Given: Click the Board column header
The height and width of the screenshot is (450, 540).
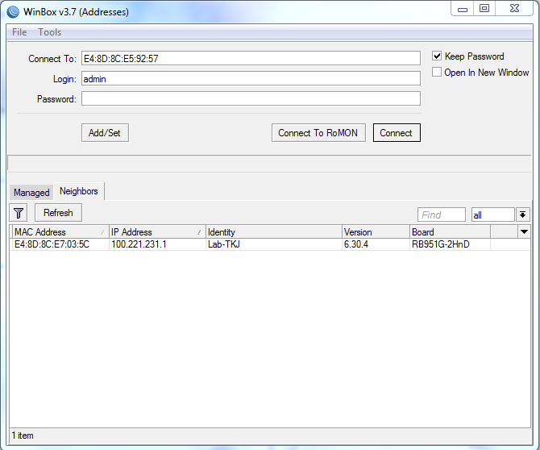Looking at the screenshot, I should pos(450,232).
